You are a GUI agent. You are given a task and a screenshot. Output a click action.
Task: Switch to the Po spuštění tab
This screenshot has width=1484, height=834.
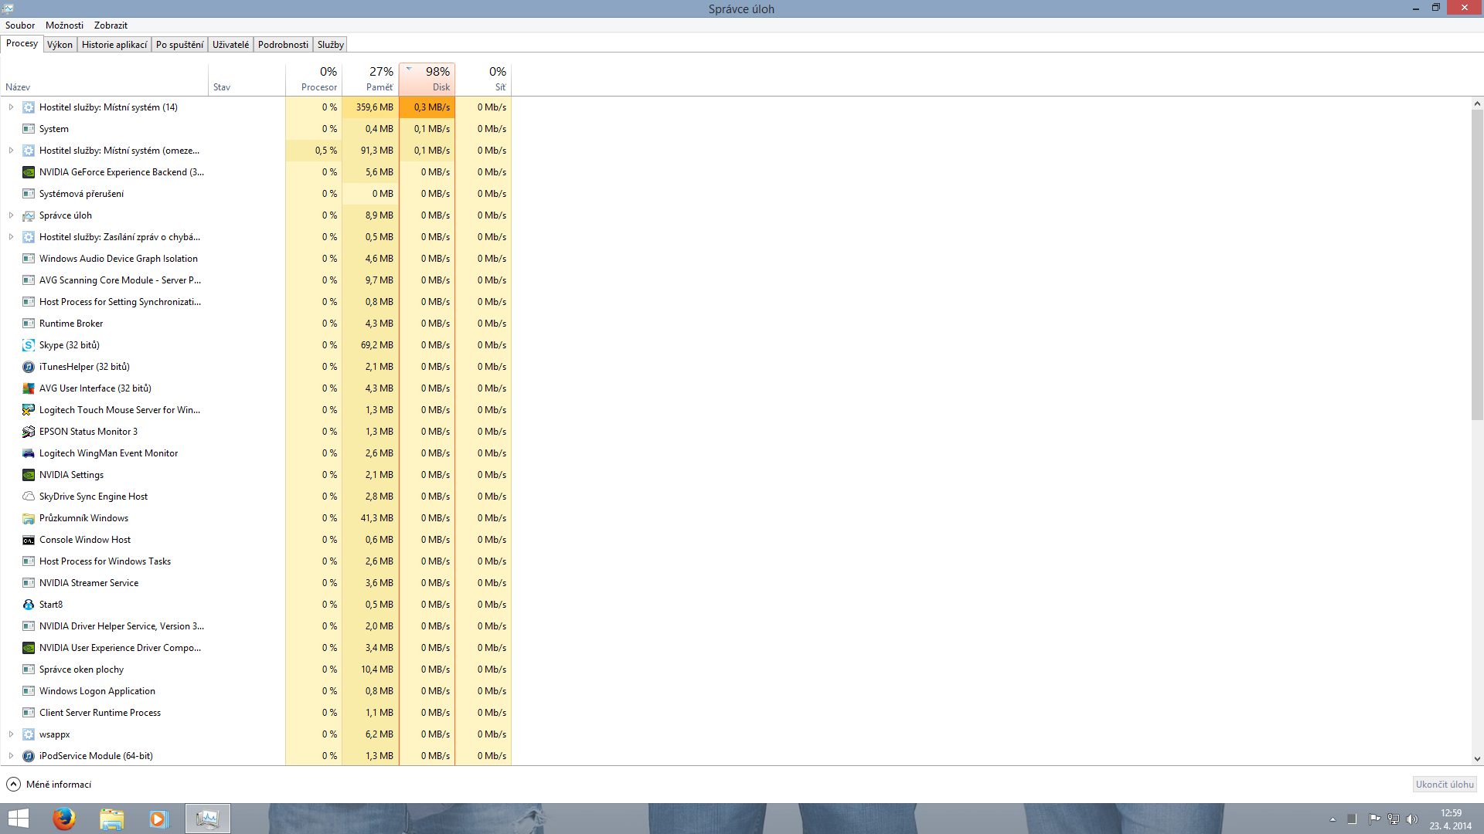179,45
